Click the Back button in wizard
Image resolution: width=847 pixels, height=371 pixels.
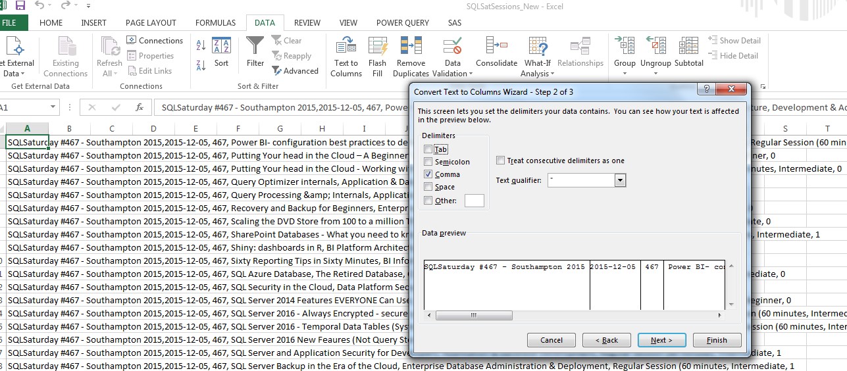(x=607, y=340)
